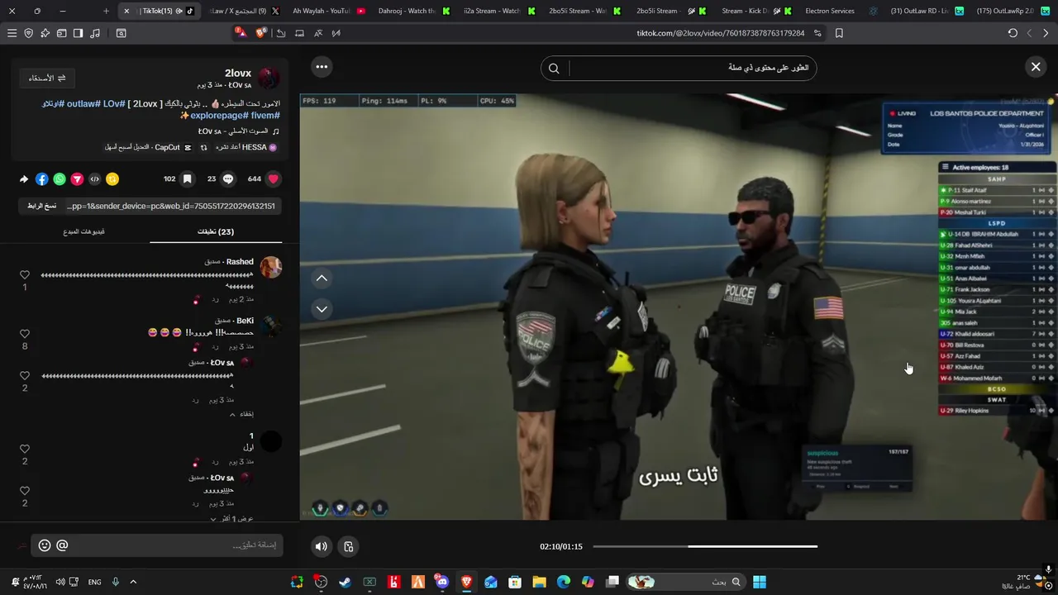1058x595 pixels.
Task: Insert a mention with the @ icon
Action: (62, 545)
